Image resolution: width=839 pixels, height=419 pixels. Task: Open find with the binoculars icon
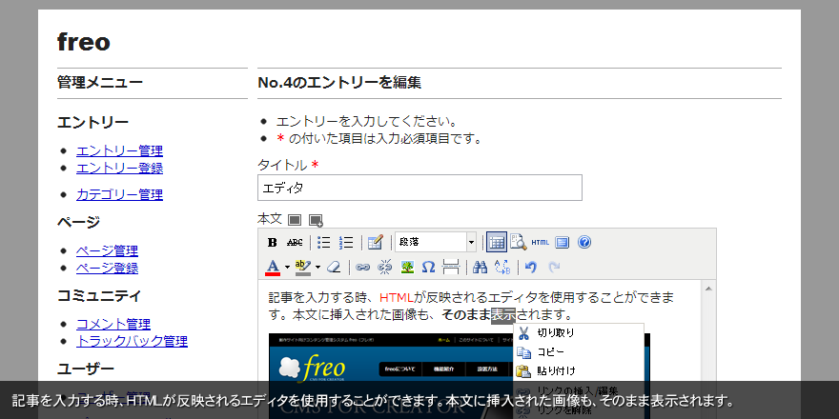pyautogui.click(x=480, y=267)
